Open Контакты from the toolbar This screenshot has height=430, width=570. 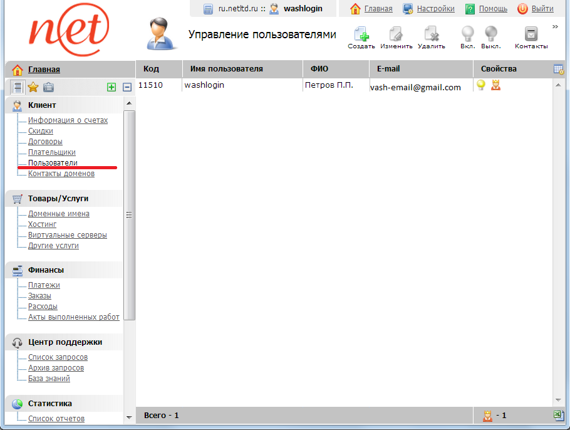coord(531,35)
